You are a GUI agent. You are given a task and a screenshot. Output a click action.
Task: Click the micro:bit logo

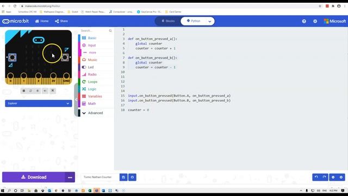(16, 21)
